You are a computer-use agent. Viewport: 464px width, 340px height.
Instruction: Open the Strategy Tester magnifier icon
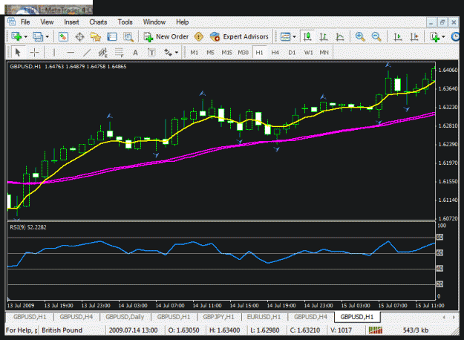pos(128,36)
